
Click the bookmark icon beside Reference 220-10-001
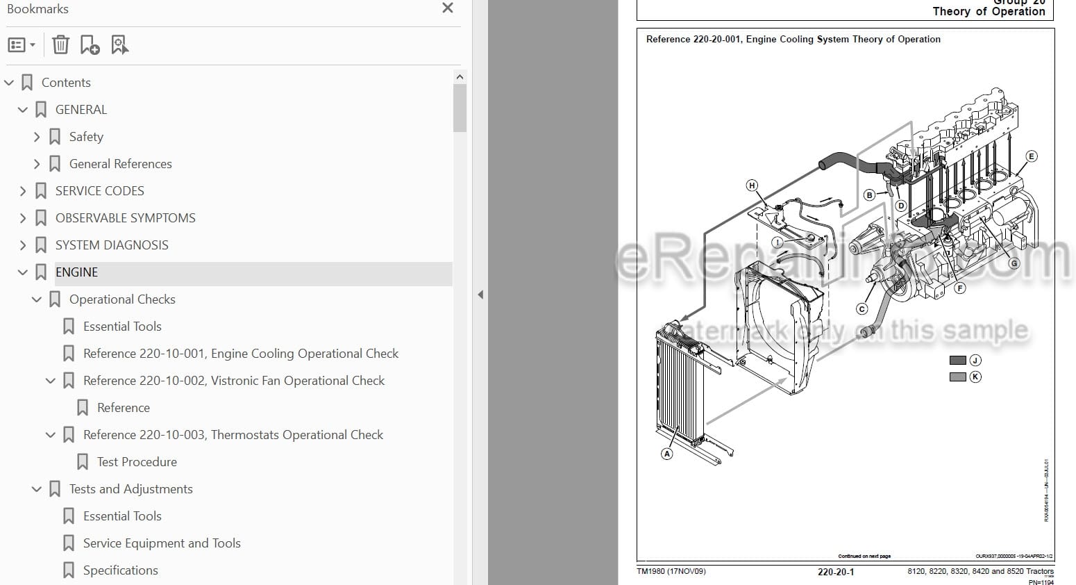[69, 354]
